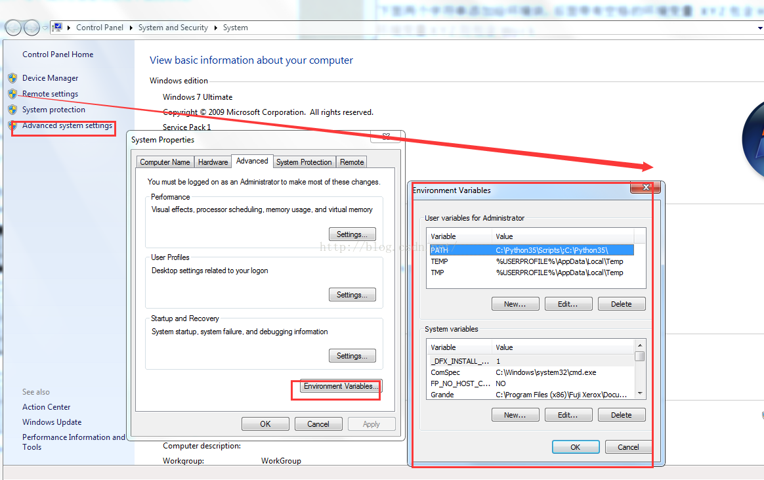764x480 pixels.
Task: Select _DFX_INSTALL_ system variable row
Action: (x=532, y=361)
